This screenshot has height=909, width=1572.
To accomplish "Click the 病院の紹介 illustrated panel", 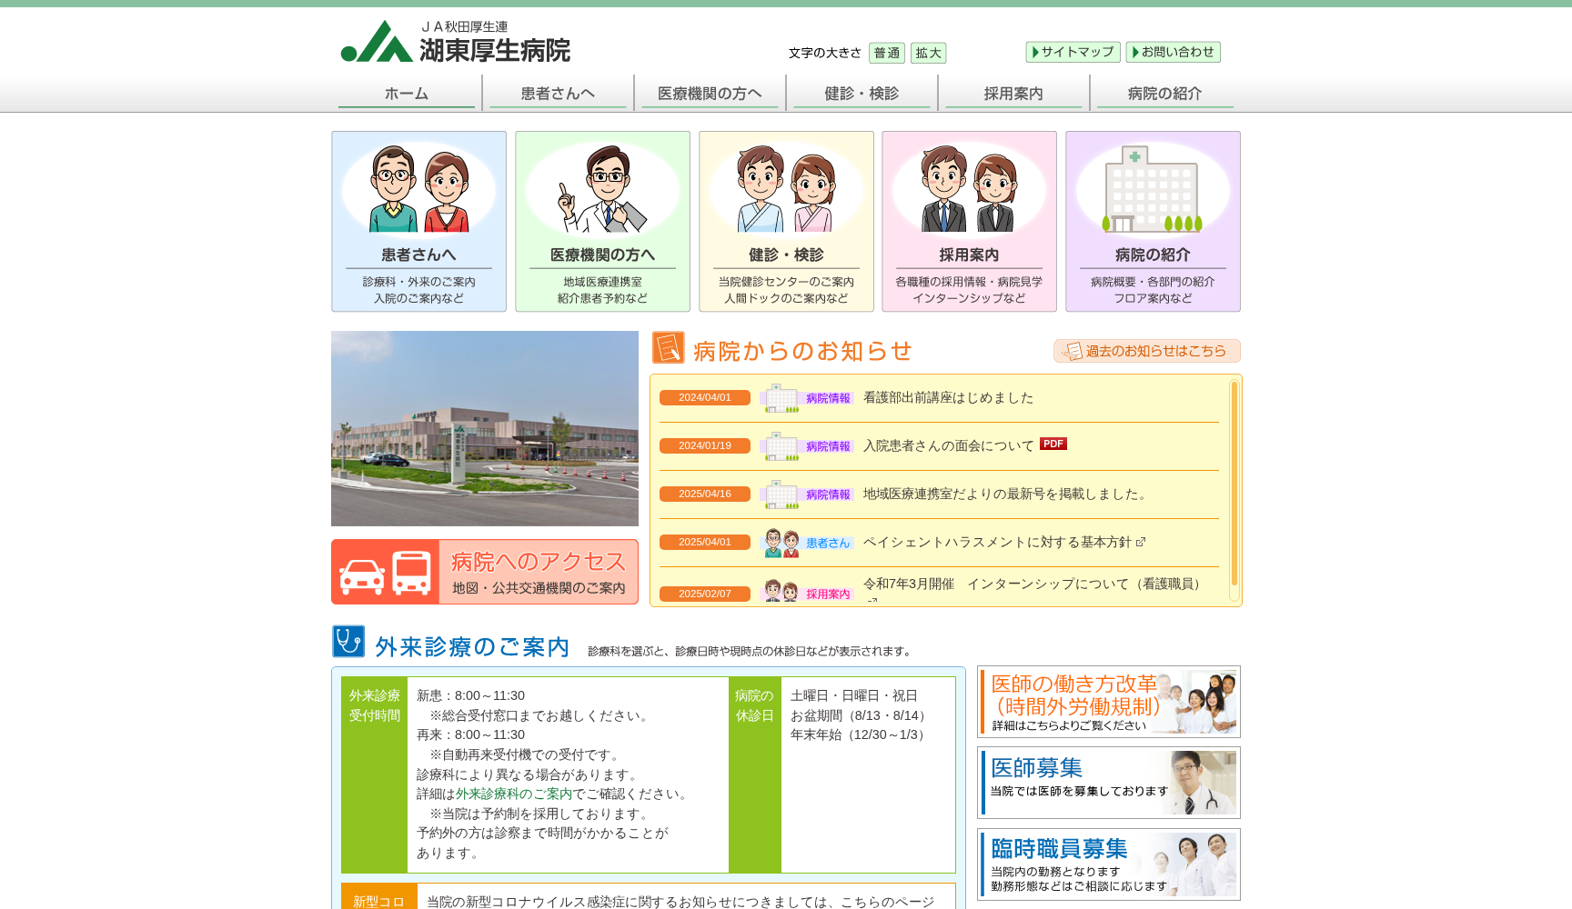I will point(1152,221).
